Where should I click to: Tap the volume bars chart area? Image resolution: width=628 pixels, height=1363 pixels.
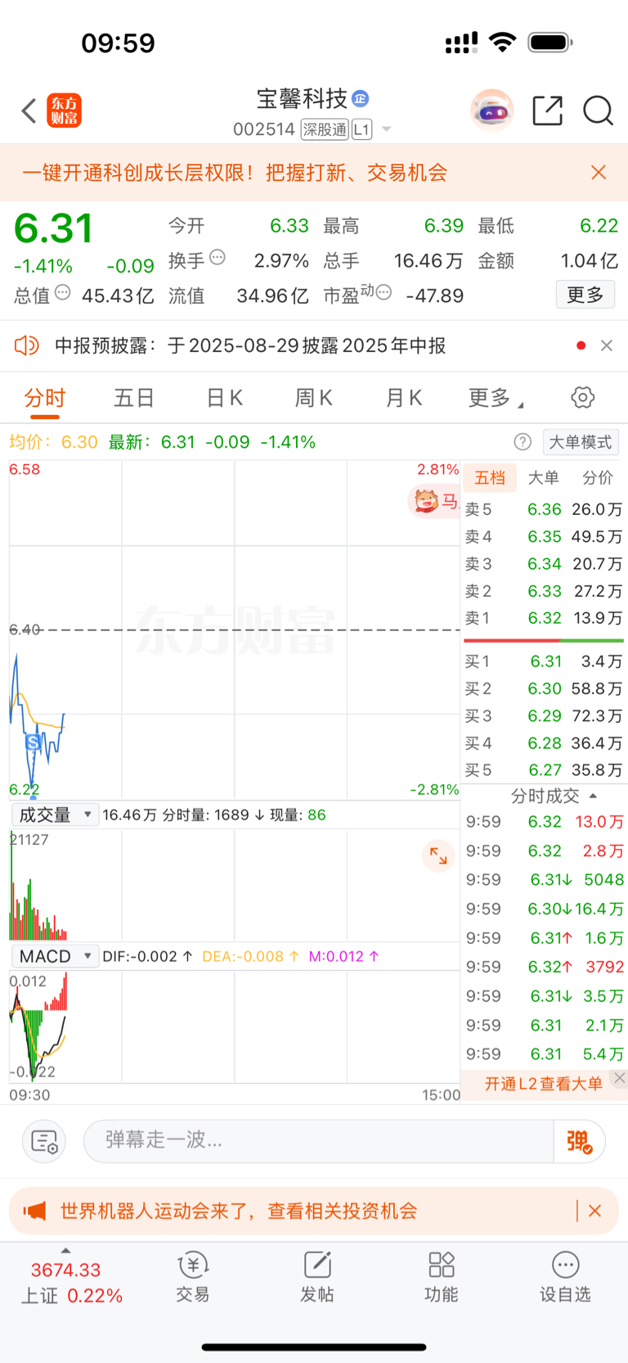235,885
